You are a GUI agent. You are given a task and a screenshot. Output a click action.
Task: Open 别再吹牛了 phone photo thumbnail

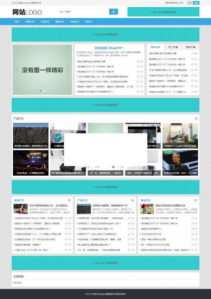coord(180,136)
